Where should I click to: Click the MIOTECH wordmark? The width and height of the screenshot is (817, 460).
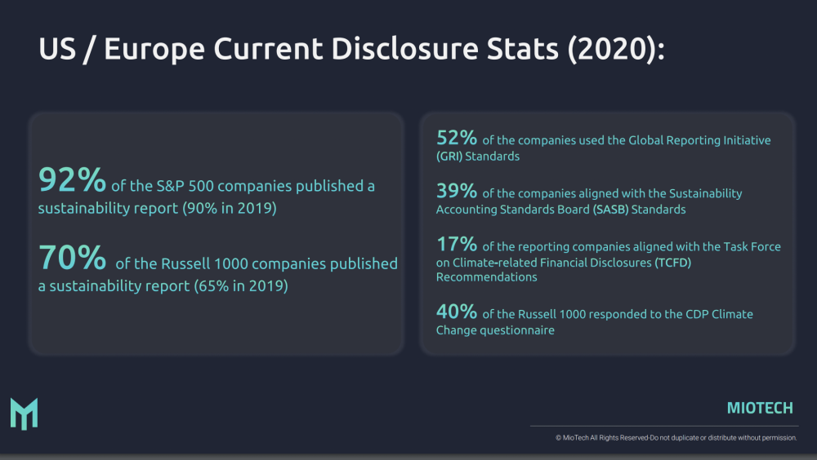(760, 408)
